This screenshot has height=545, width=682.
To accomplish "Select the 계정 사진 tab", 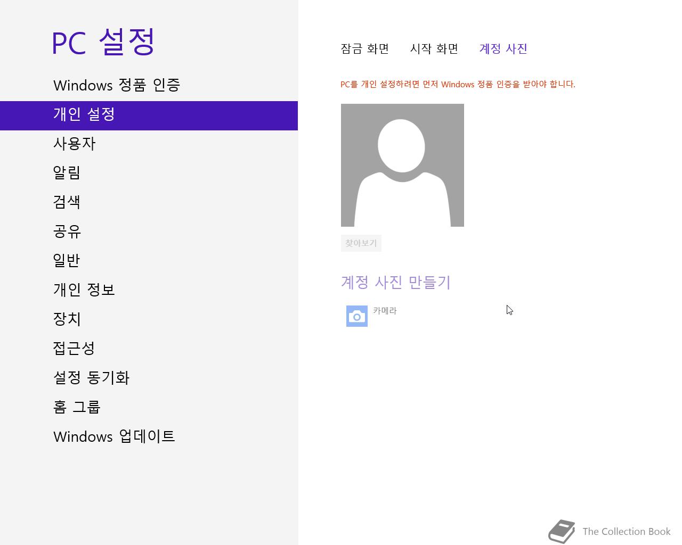I will [x=504, y=48].
